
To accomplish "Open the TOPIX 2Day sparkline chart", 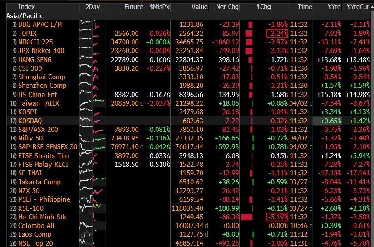I will (93, 34).
